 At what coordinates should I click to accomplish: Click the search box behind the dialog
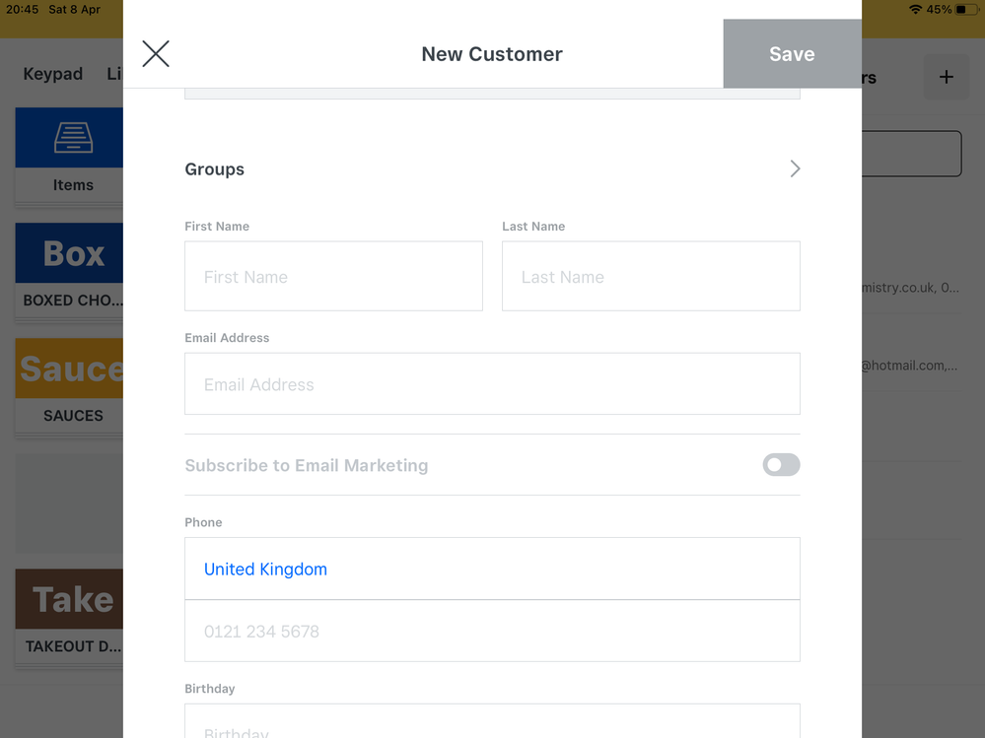click(911, 154)
